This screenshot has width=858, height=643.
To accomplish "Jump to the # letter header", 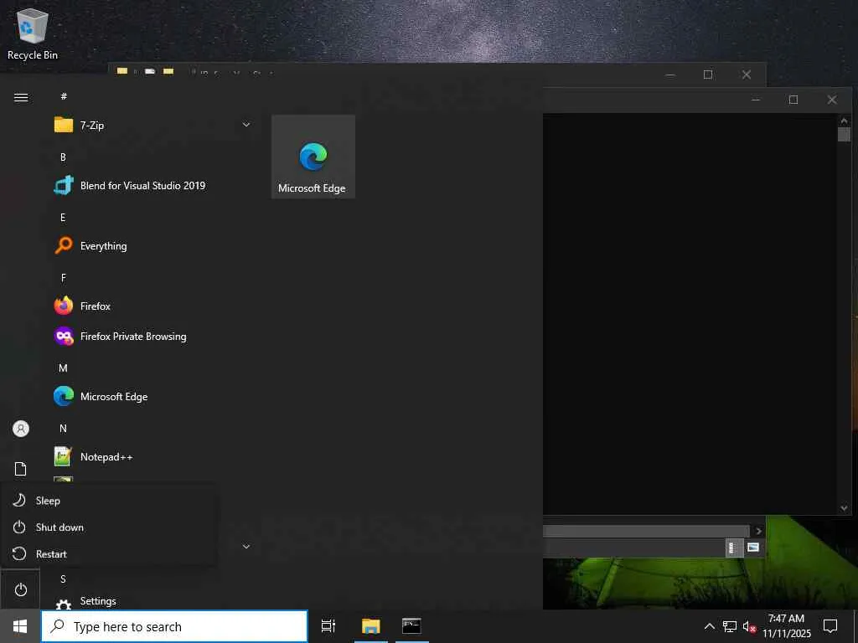I will coord(64,96).
